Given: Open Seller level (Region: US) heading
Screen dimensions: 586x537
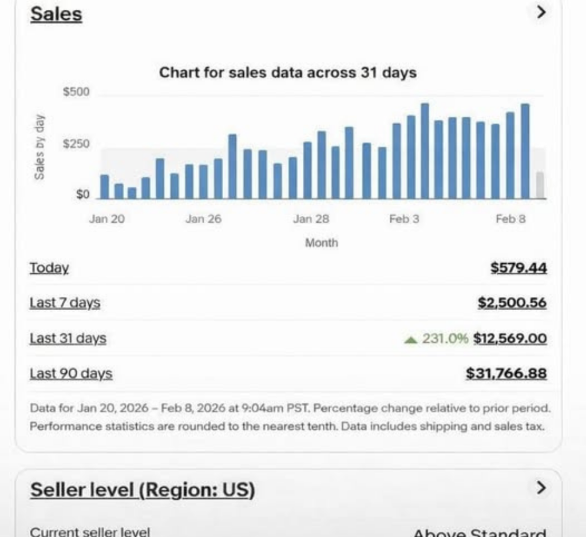Looking at the screenshot, I should tap(142, 490).
